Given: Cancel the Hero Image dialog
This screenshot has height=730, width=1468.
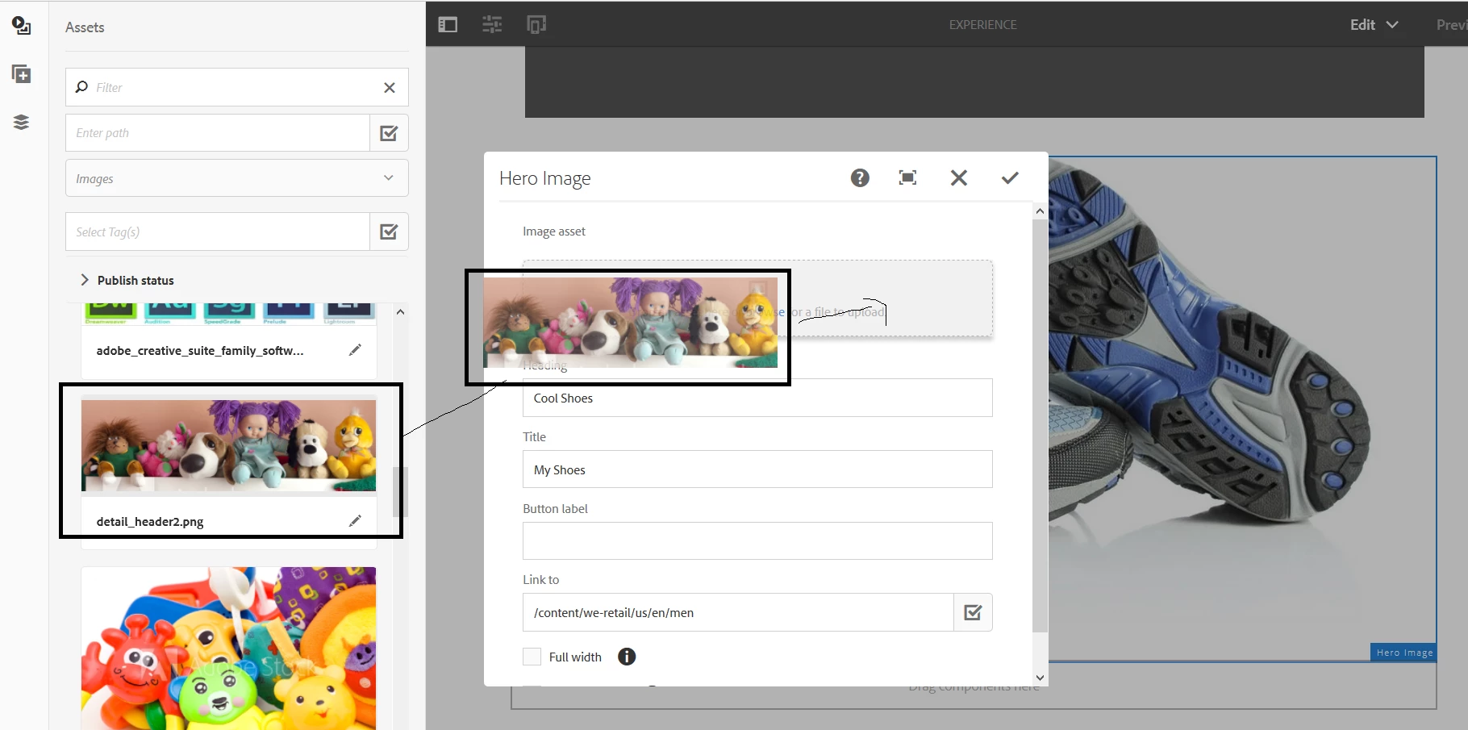Looking at the screenshot, I should tap(959, 177).
